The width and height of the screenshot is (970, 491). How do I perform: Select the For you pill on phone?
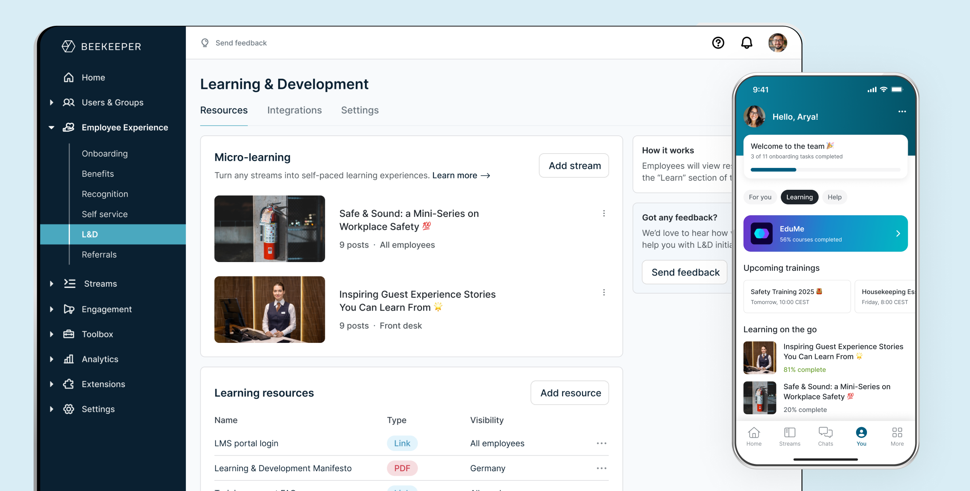760,197
